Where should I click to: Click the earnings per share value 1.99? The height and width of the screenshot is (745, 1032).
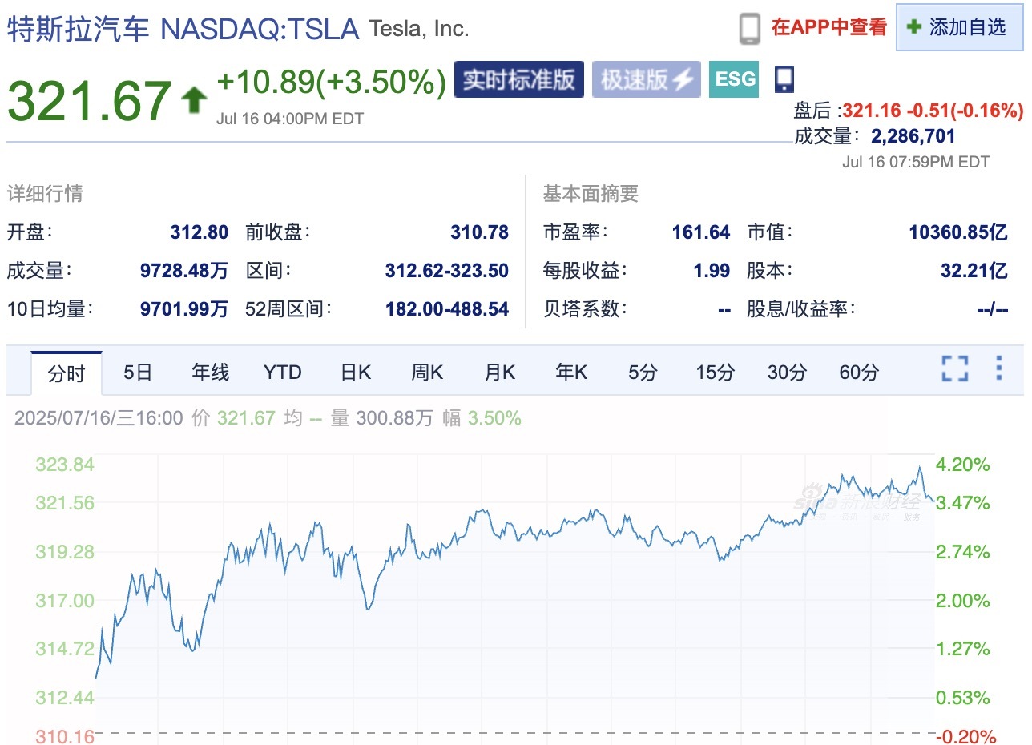(x=712, y=271)
